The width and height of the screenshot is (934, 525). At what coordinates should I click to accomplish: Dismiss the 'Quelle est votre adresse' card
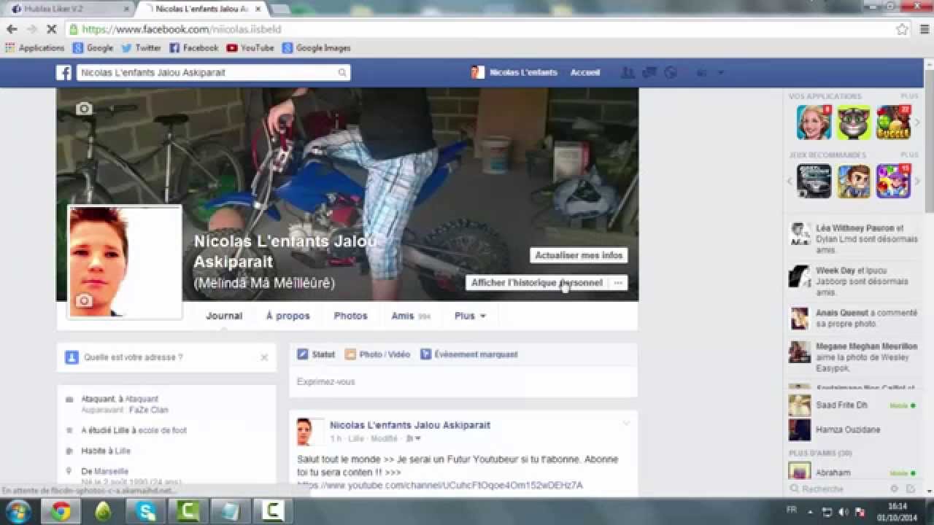pos(264,357)
